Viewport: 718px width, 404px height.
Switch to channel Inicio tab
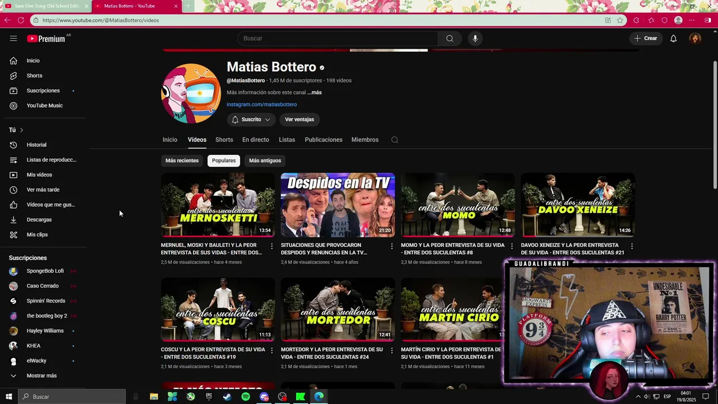(170, 140)
